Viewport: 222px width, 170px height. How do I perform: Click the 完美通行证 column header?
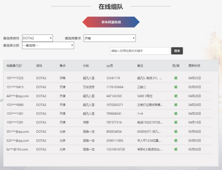14,66
